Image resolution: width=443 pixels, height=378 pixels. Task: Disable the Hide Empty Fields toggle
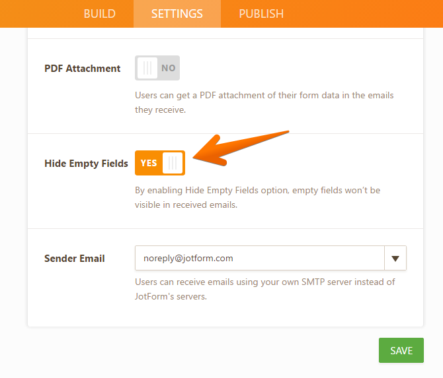(x=159, y=163)
